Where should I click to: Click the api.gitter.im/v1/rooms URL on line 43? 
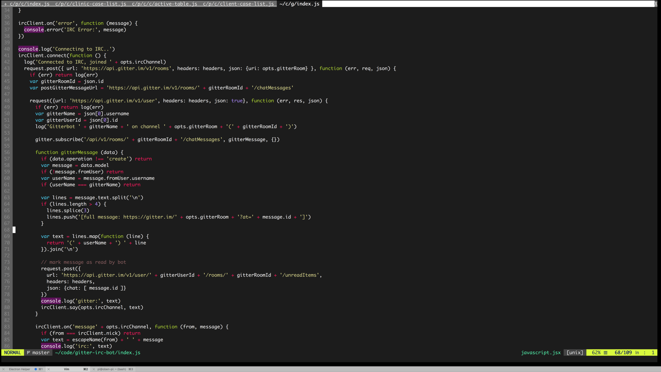[x=127, y=68]
